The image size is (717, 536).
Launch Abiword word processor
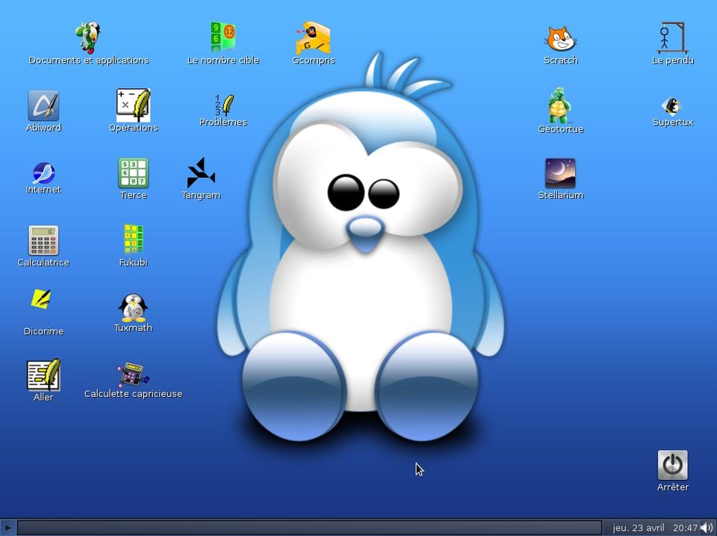43,105
